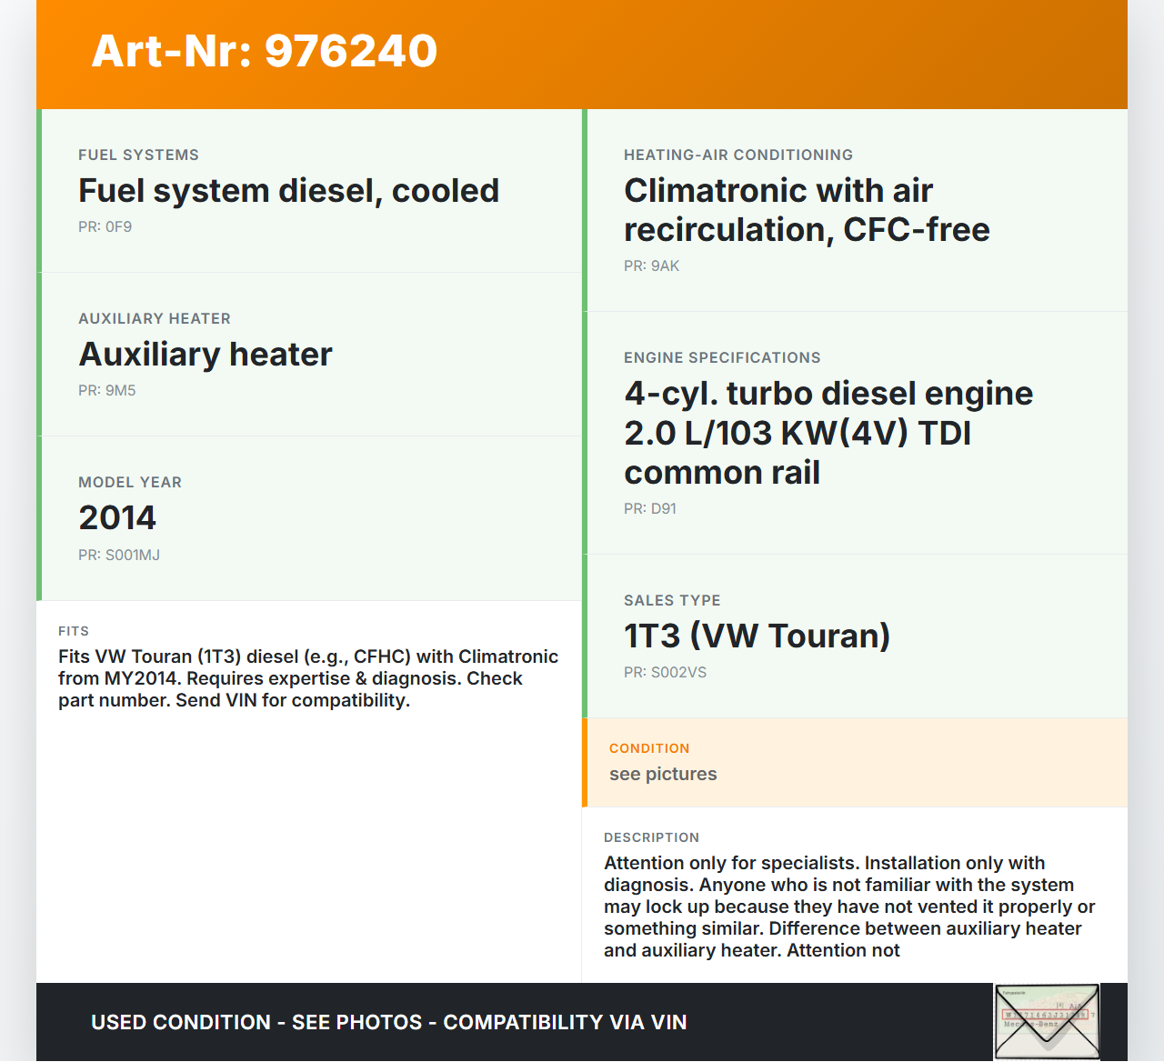Open the Auxiliary heater card title
Image resolution: width=1164 pixels, height=1062 pixels.
(x=206, y=355)
